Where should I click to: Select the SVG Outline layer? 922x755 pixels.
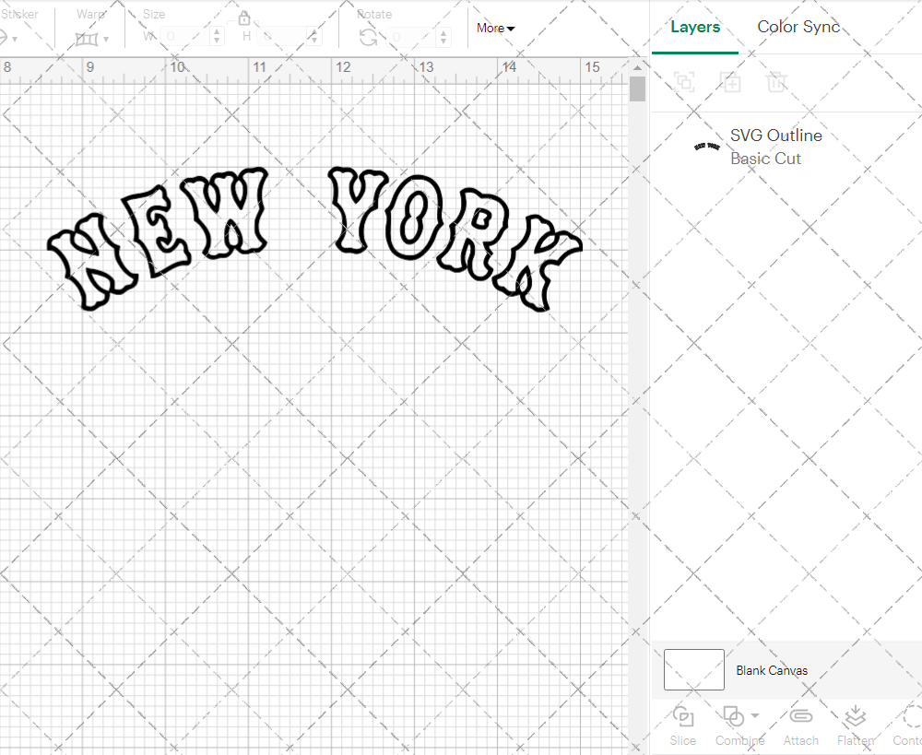[x=774, y=147]
